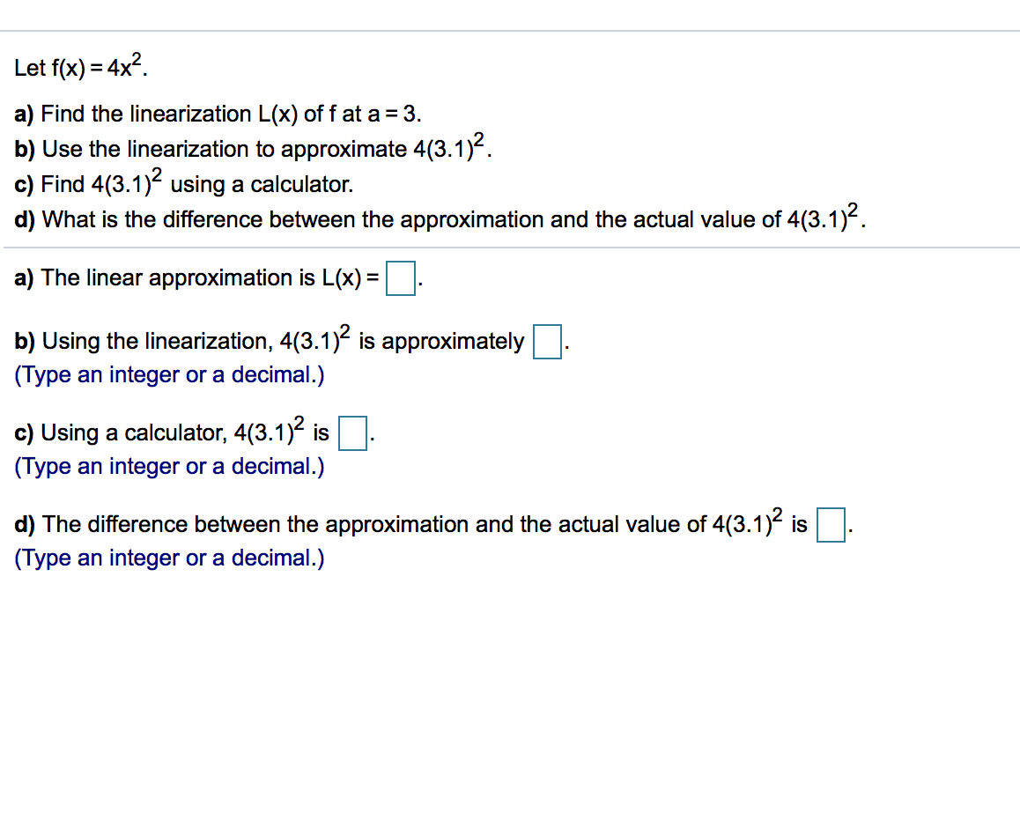Click the first 'Type an integer or a decimal' hint
The width and height of the screenshot is (1020, 828).
click(x=169, y=374)
